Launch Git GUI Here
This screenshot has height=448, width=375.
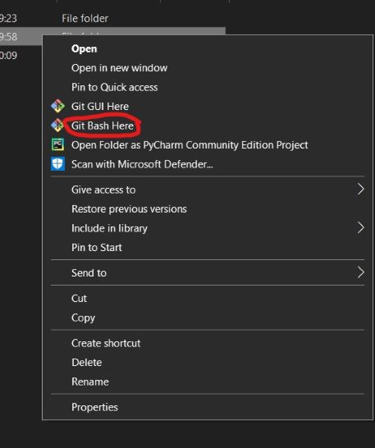(100, 107)
